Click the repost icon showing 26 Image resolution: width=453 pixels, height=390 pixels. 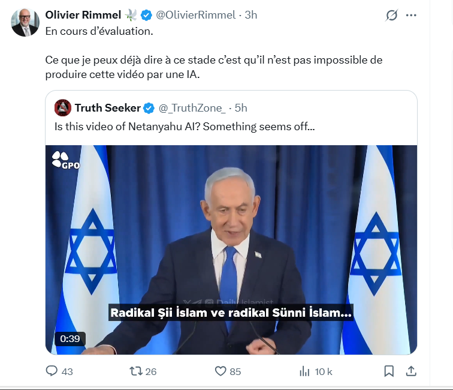click(135, 371)
